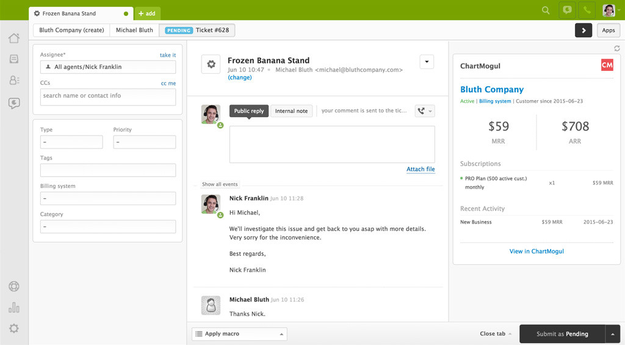Click the next ticket arrow button
Viewport: 625px width, 345px height.
(x=583, y=31)
